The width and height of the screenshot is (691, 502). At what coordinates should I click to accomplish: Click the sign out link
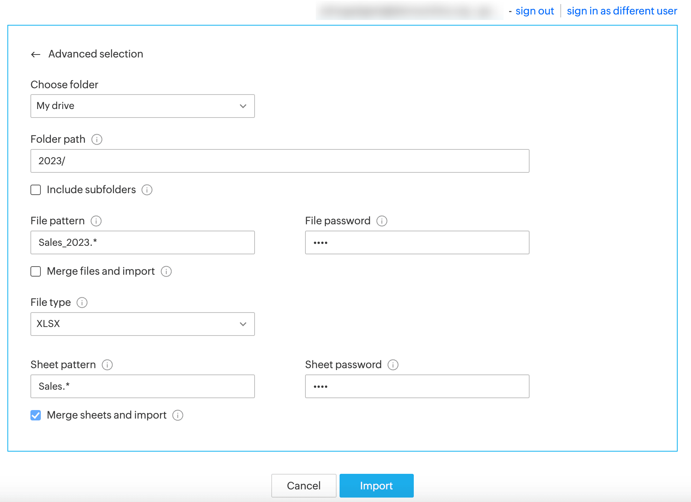(534, 11)
